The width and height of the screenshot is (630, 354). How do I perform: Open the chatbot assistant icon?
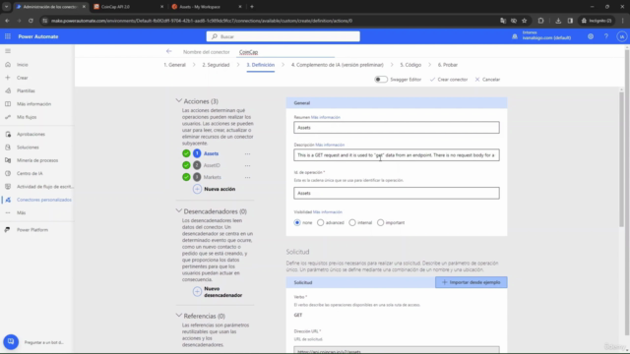tap(11, 342)
